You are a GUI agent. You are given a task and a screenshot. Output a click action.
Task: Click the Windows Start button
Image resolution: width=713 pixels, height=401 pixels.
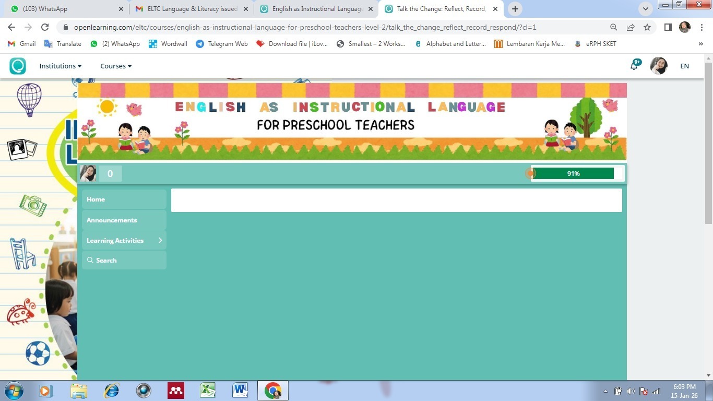(13, 391)
